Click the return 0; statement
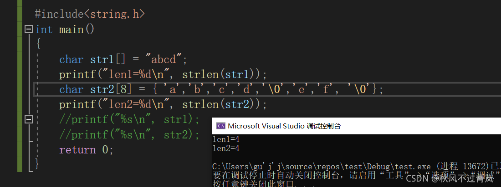 [86, 150]
